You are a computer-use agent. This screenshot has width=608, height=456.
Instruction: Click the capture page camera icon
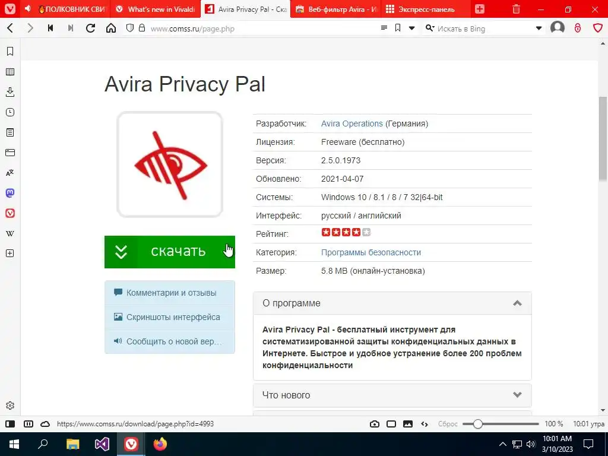point(375,424)
